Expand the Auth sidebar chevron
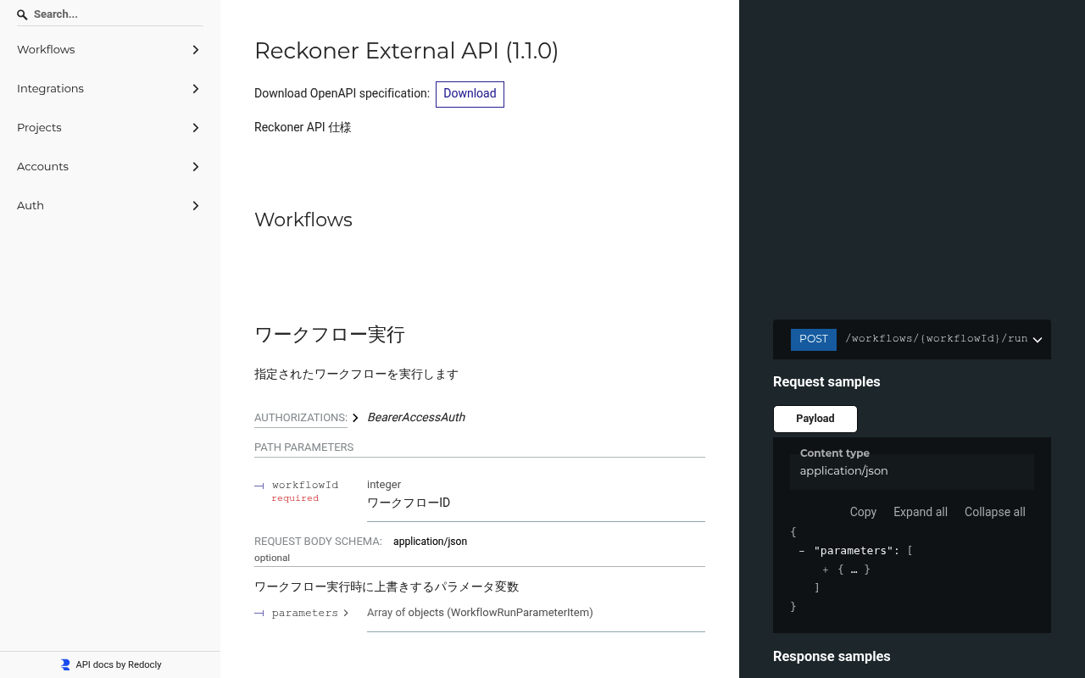The image size is (1085, 678). click(196, 206)
